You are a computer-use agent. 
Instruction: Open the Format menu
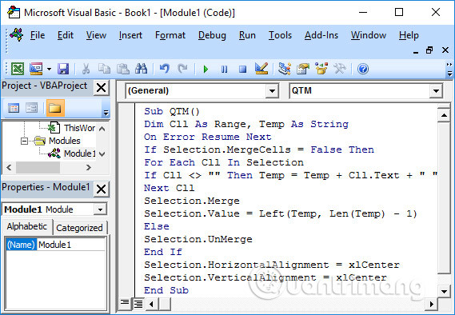click(170, 35)
